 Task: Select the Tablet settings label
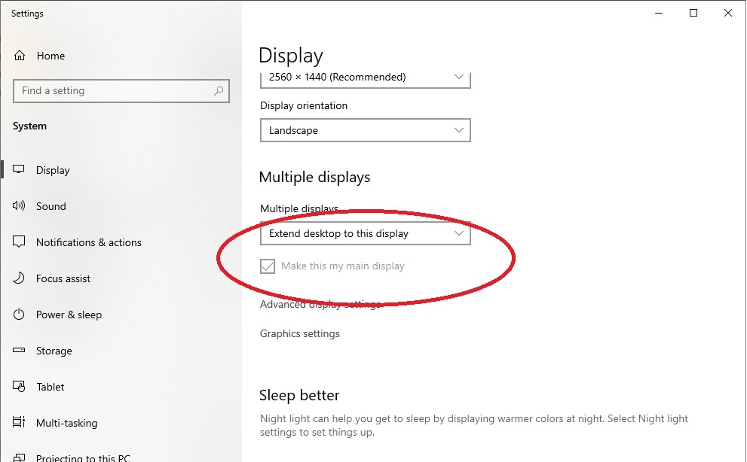(x=51, y=387)
